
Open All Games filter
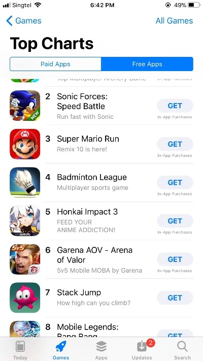click(174, 21)
